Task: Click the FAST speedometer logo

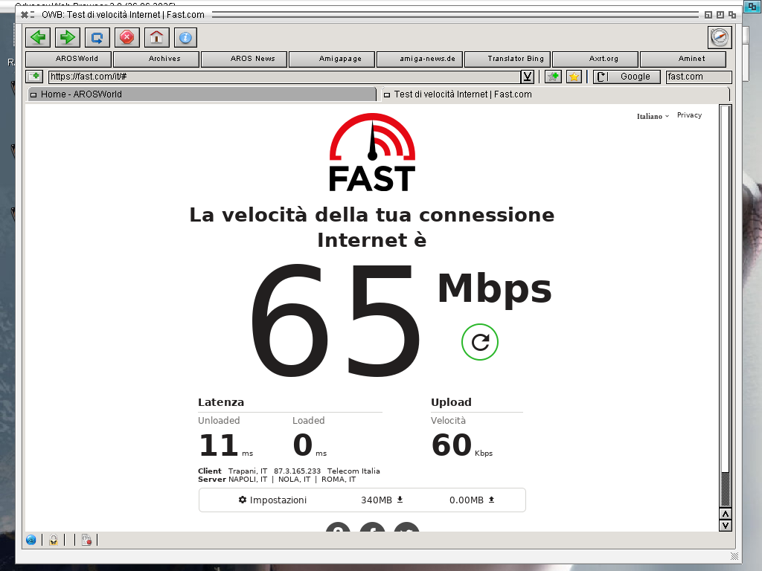Action: click(x=372, y=152)
